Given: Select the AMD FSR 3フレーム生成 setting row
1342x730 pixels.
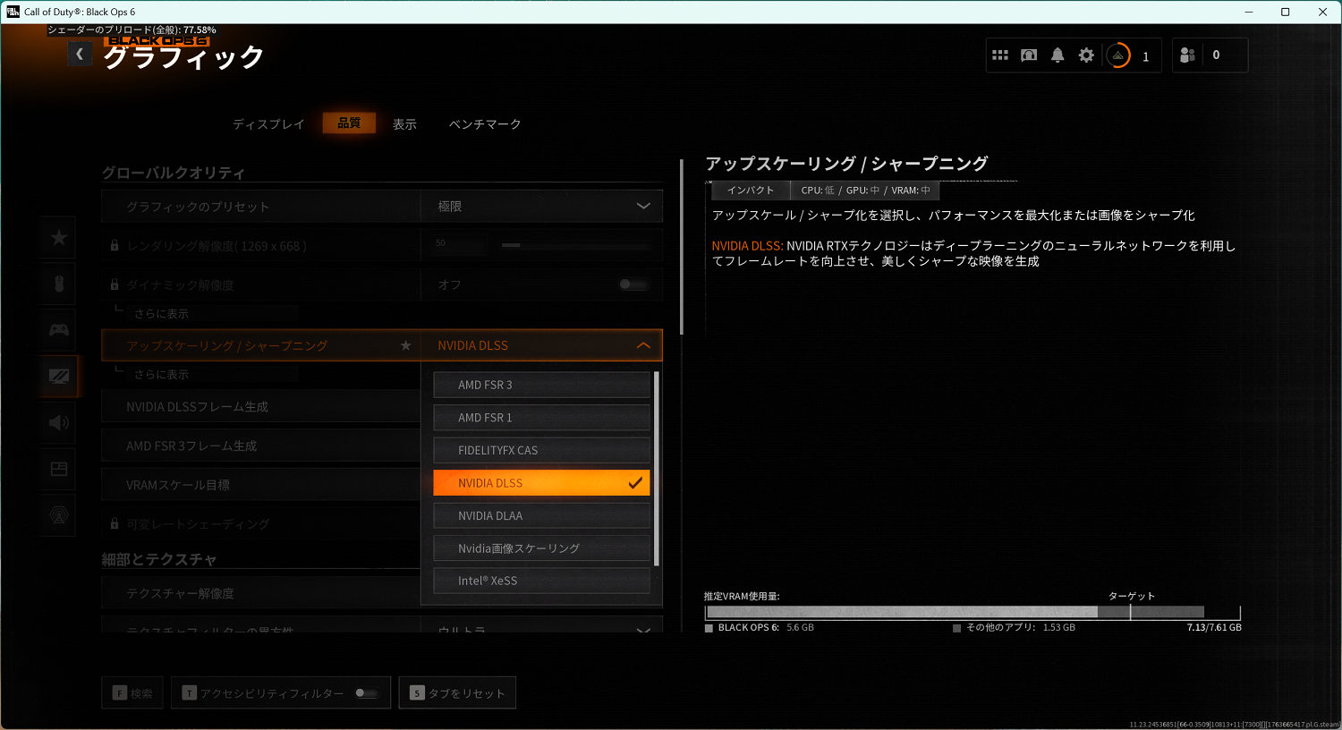Looking at the screenshot, I should point(260,446).
